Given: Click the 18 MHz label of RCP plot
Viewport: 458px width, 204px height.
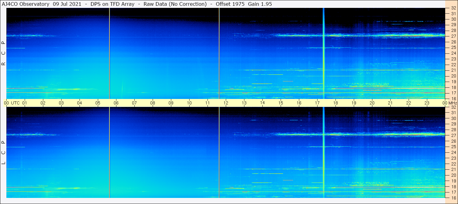Looking at the screenshot, I should pyautogui.click(x=453, y=87).
